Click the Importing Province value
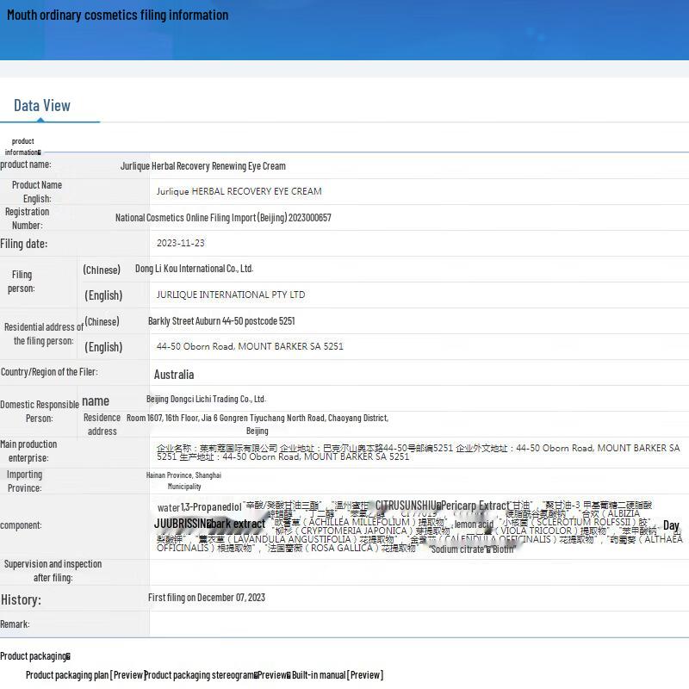The width and height of the screenshot is (689, 689). [x=183, y=481]
